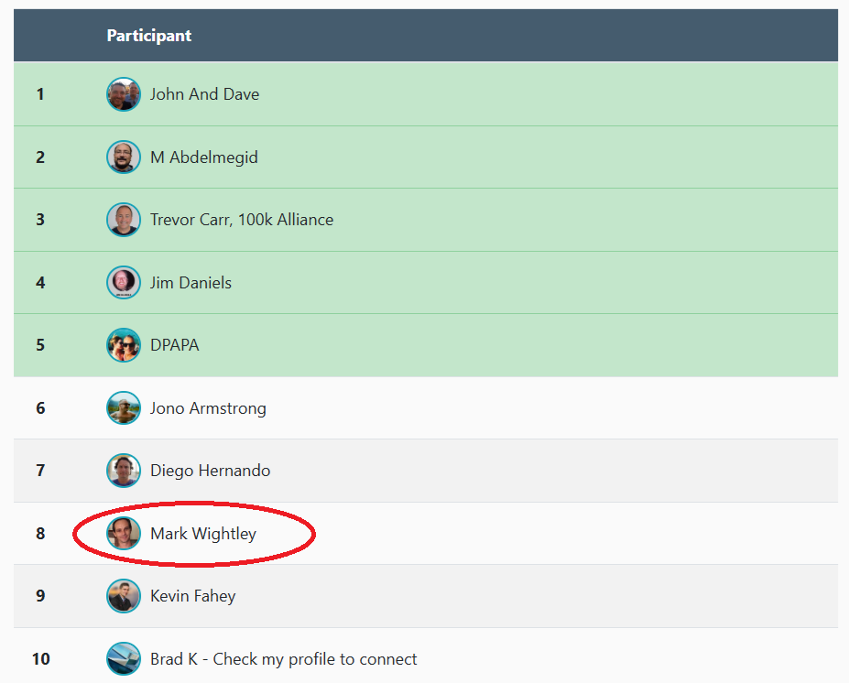Open Jono Armstrong's avatar photo
This screenshot has height=683, width=849.
124,408
